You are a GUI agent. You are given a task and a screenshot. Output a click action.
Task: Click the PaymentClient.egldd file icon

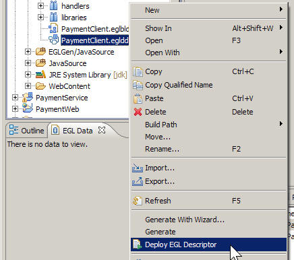(x=54, y=40)
